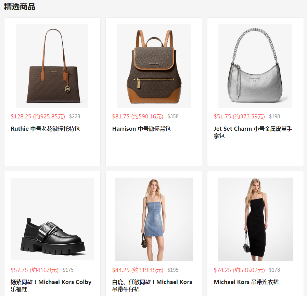Click the crossed-out $358 original price
Image resolution: width=307 pixels, height=296 pixels.
tap(173, 116)
